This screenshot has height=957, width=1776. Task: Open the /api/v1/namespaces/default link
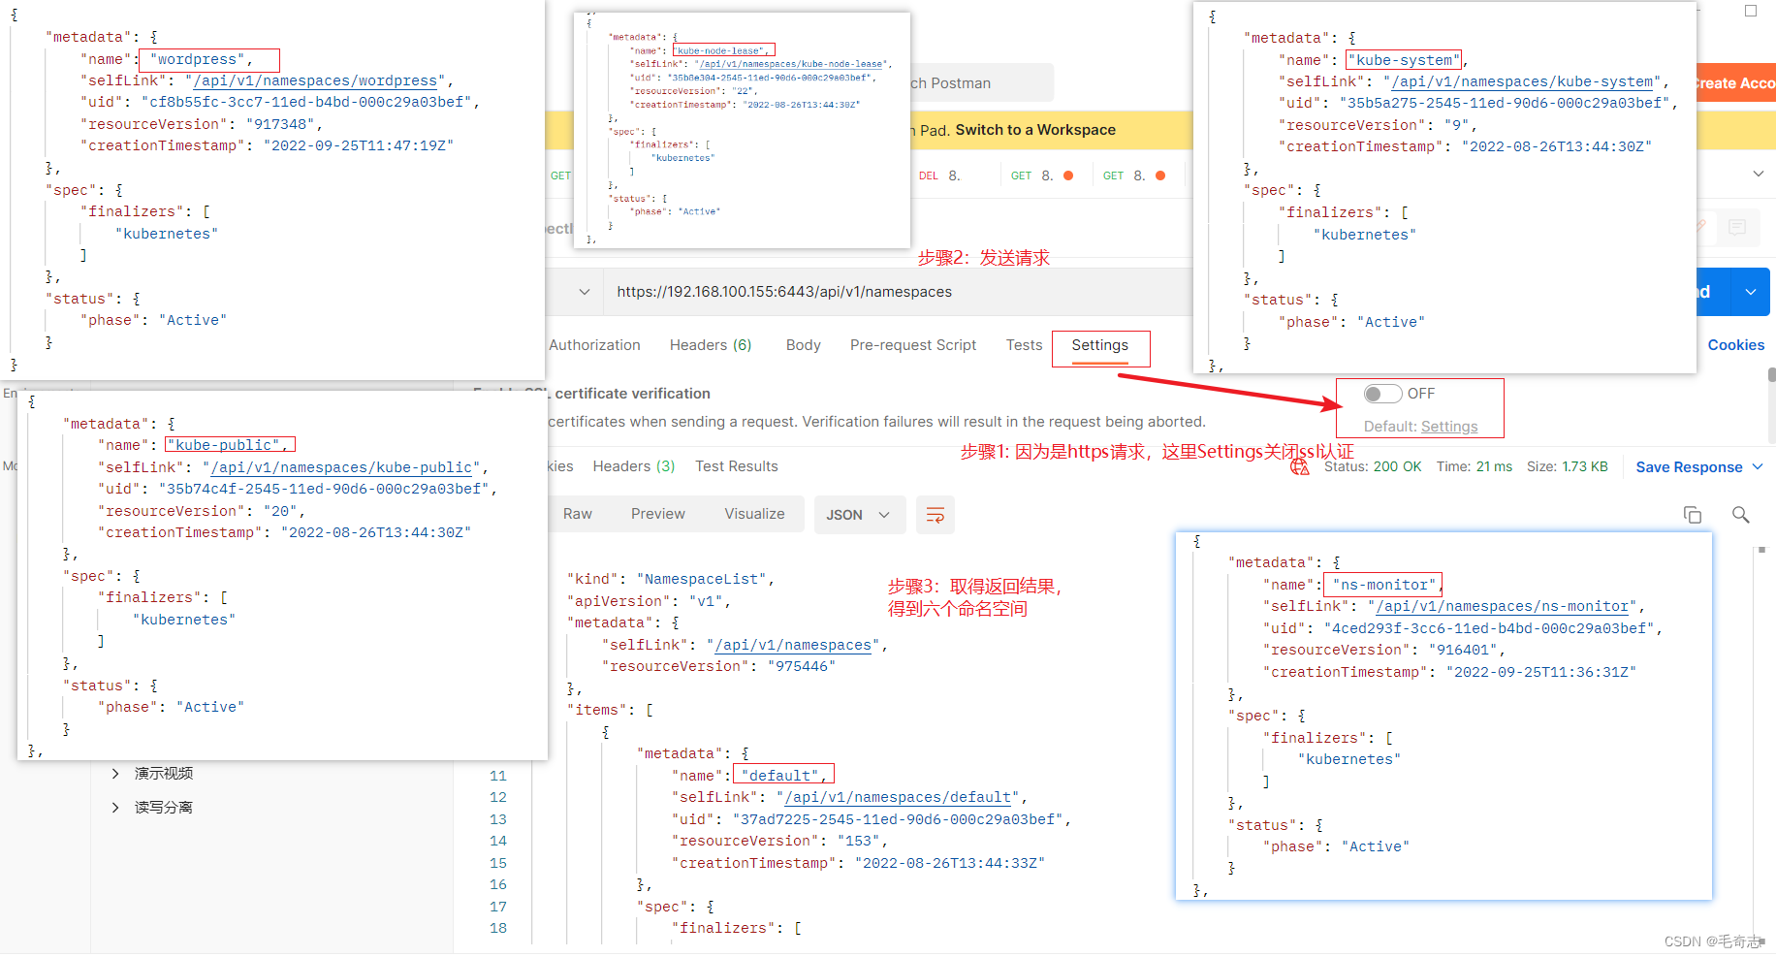[898, 797]
